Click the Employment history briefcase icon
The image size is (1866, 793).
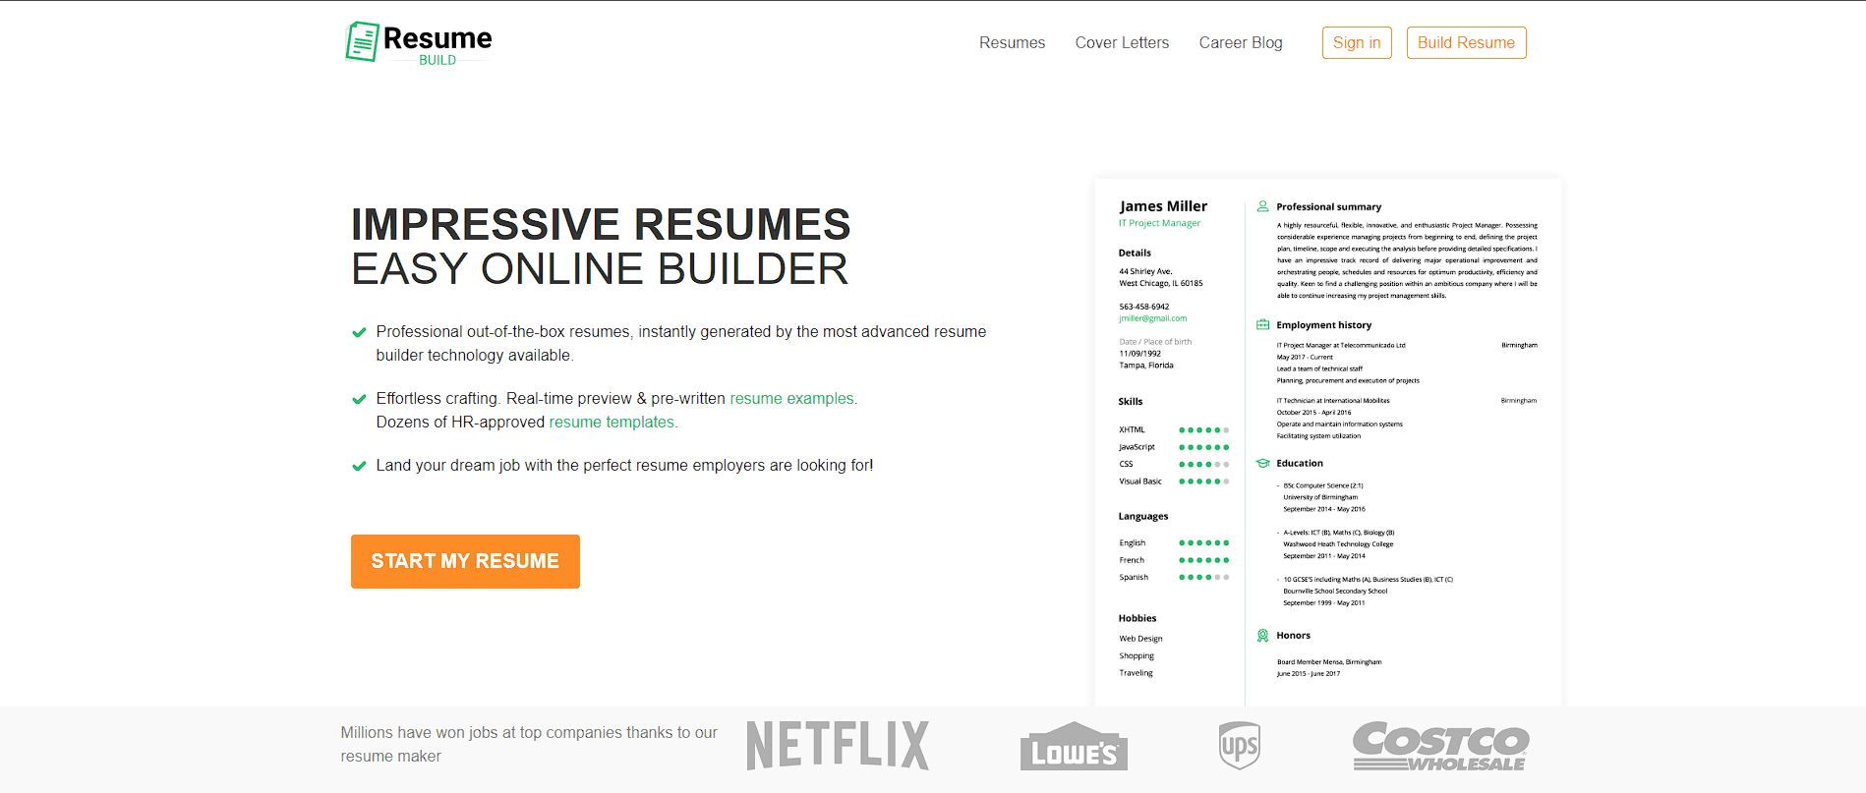pyautogui.click(x=1263, y=325)
